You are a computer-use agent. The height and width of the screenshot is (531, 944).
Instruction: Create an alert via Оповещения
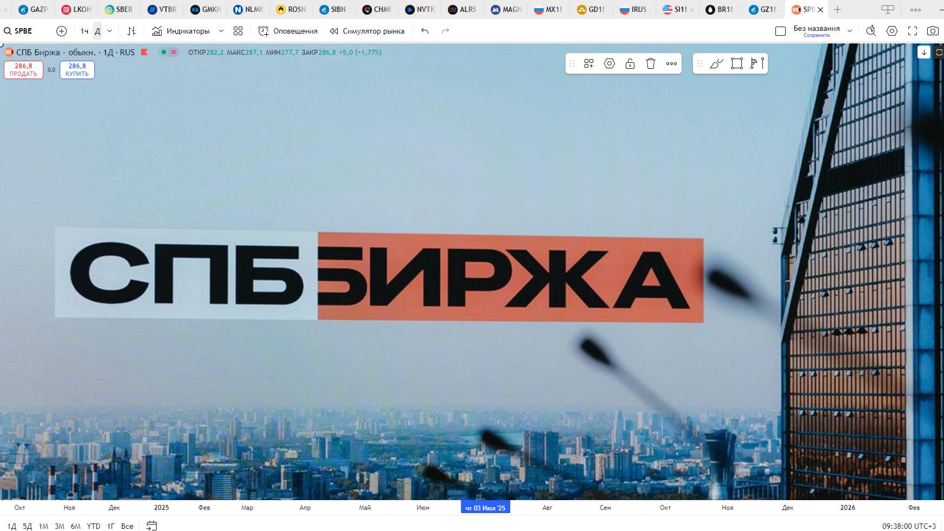point(288,31)
